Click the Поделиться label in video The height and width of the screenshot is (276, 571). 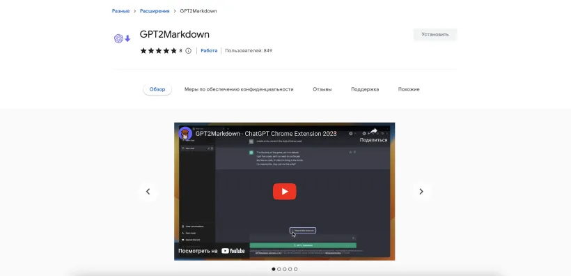click(374, 140)
